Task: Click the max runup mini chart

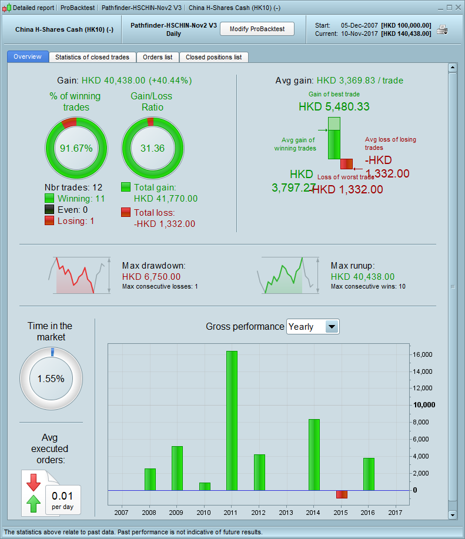Action: 288,275
